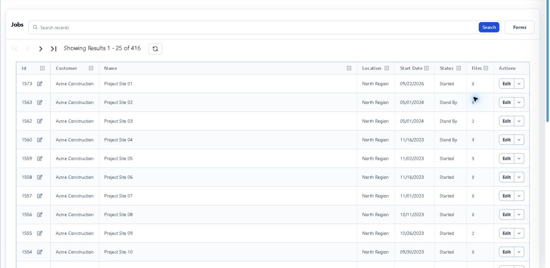This screenshot has height=268, width=550.
Task: Open edit icon beside job 1563
Action: (x=40, y=102)
